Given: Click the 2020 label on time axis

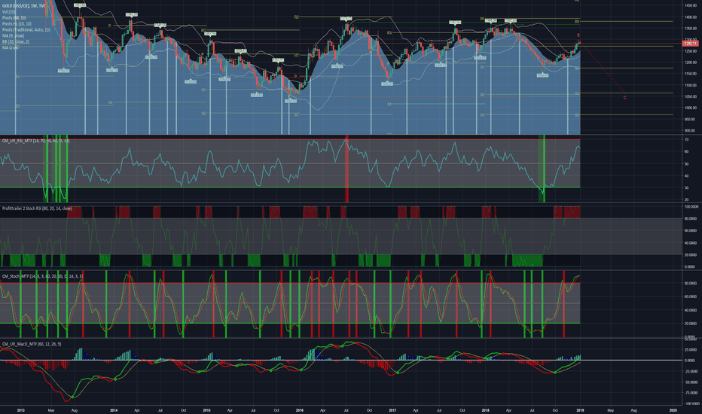Looking at the screenshot, I should coord(673,410).
